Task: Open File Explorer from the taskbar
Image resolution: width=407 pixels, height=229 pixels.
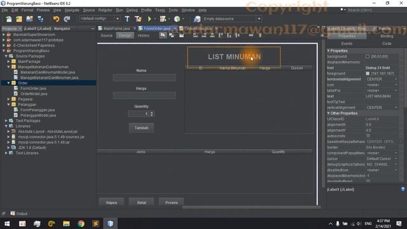Action: 66,223
